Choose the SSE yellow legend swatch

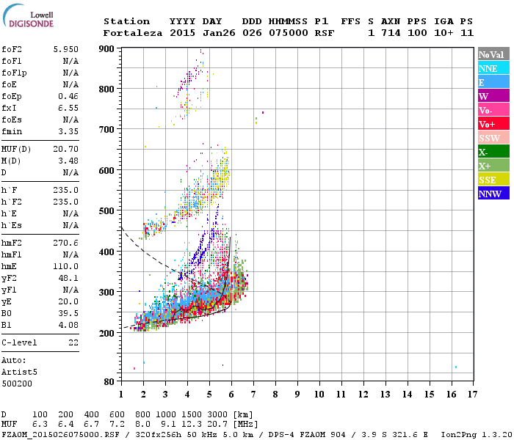point(493,180)
